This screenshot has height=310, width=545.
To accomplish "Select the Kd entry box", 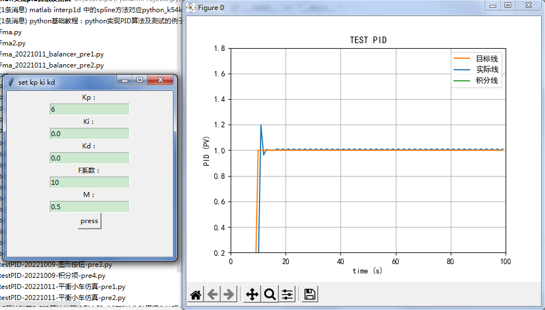I will coord(89,158).
